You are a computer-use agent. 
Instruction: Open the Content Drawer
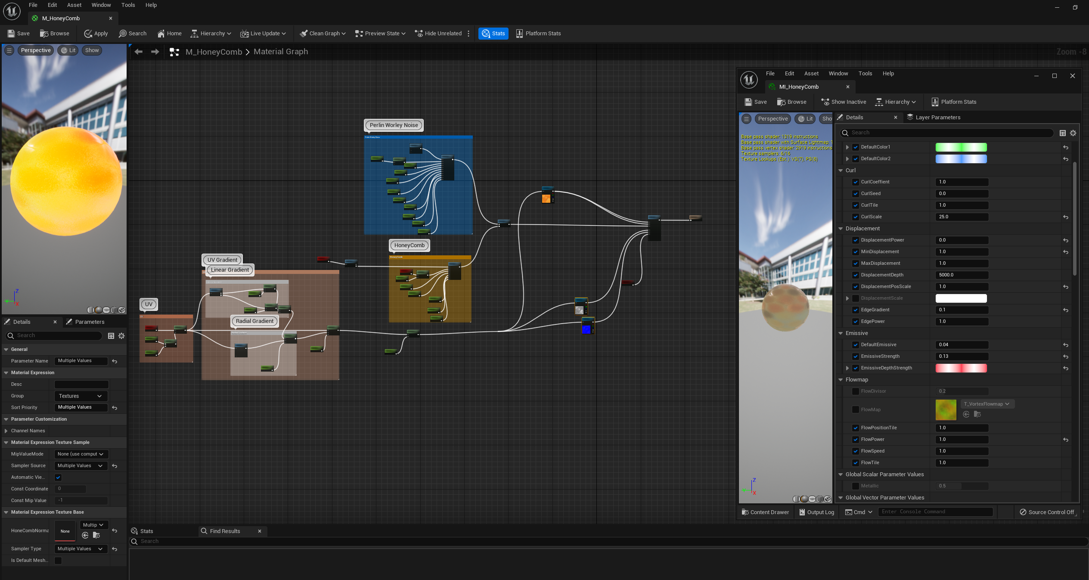point(765,512)
